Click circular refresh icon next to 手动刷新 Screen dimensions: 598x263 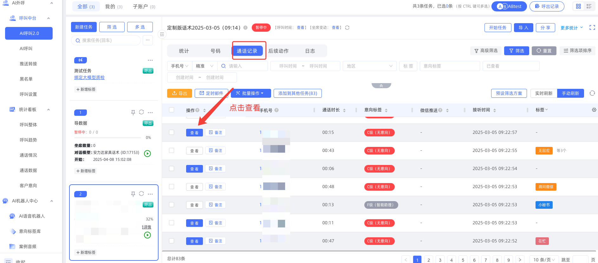(592, 93)
